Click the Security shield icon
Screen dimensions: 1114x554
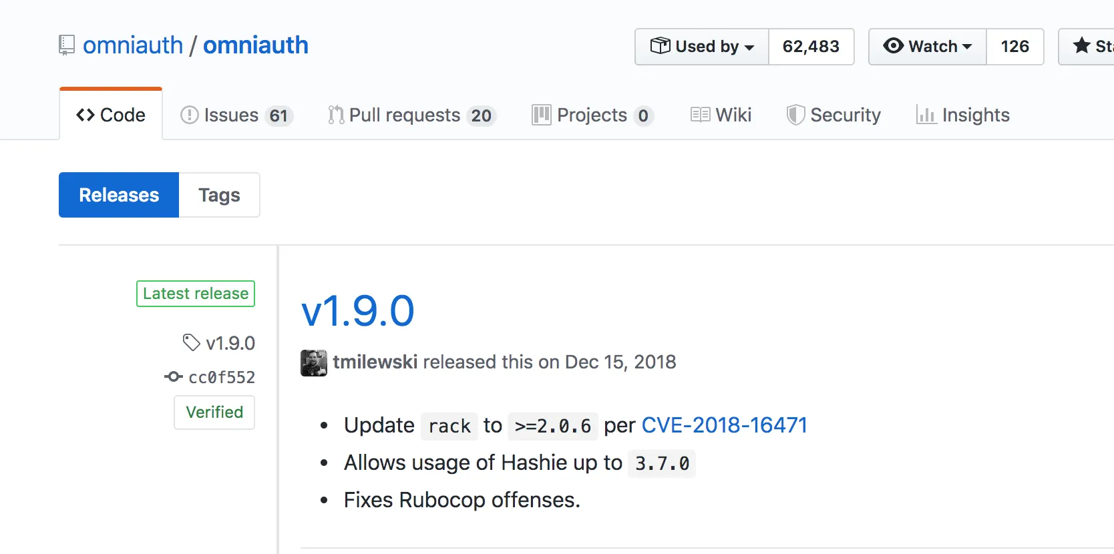tap(795, 115)
